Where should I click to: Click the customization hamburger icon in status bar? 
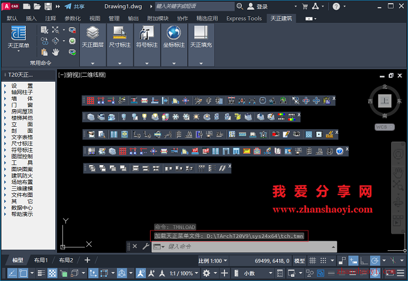tap(400, 273)
